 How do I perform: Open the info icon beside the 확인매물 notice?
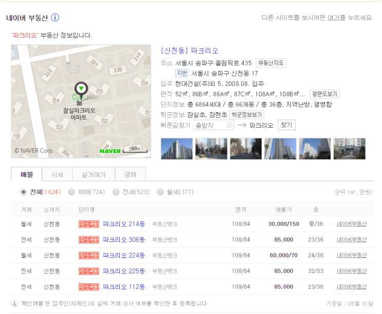coord(14,303)
